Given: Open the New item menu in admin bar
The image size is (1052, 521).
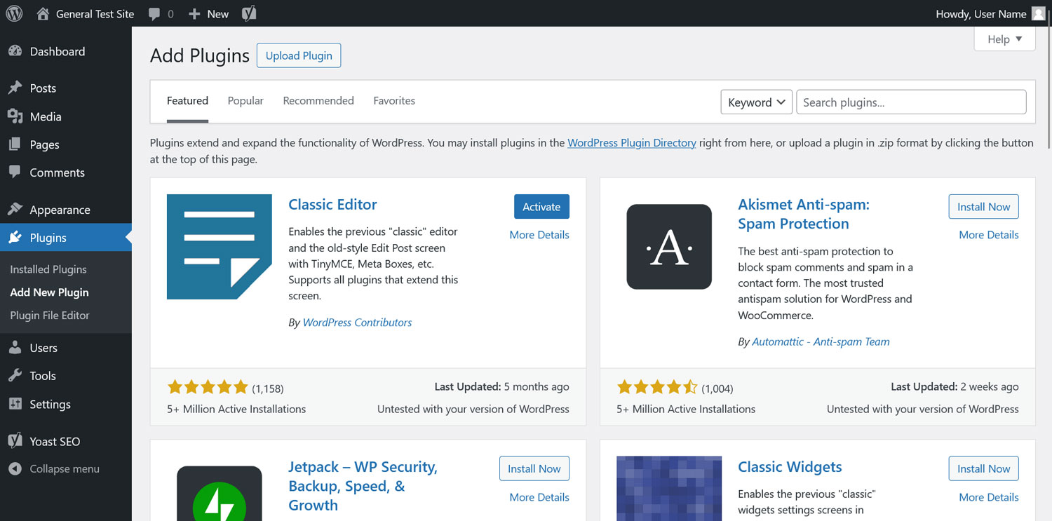Looking at the screenshot, I should coord(208,13).
